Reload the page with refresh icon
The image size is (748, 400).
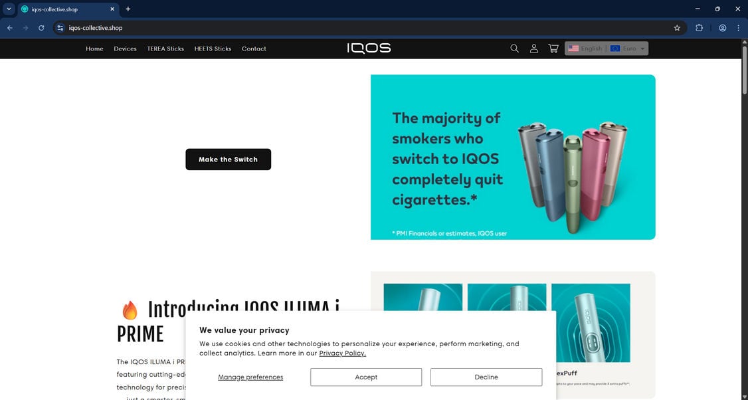[x=41, y=28]
